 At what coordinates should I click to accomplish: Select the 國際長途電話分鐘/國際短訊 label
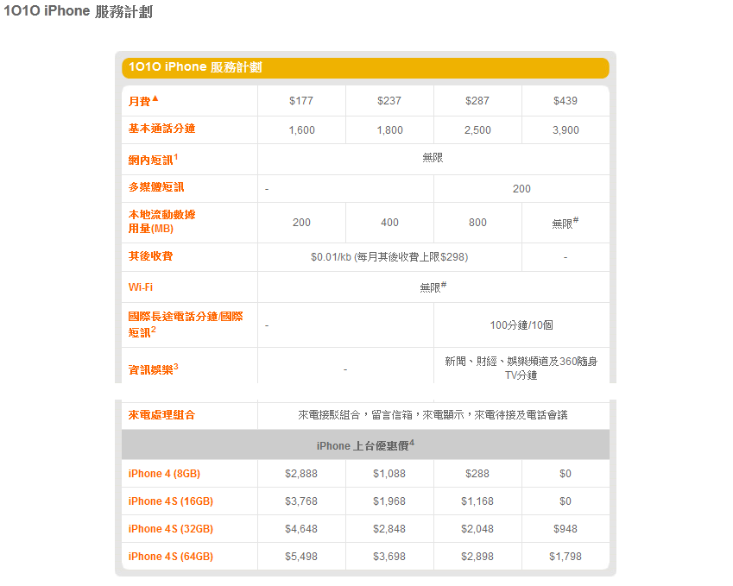pyautogui.click(x=186, y=325)
